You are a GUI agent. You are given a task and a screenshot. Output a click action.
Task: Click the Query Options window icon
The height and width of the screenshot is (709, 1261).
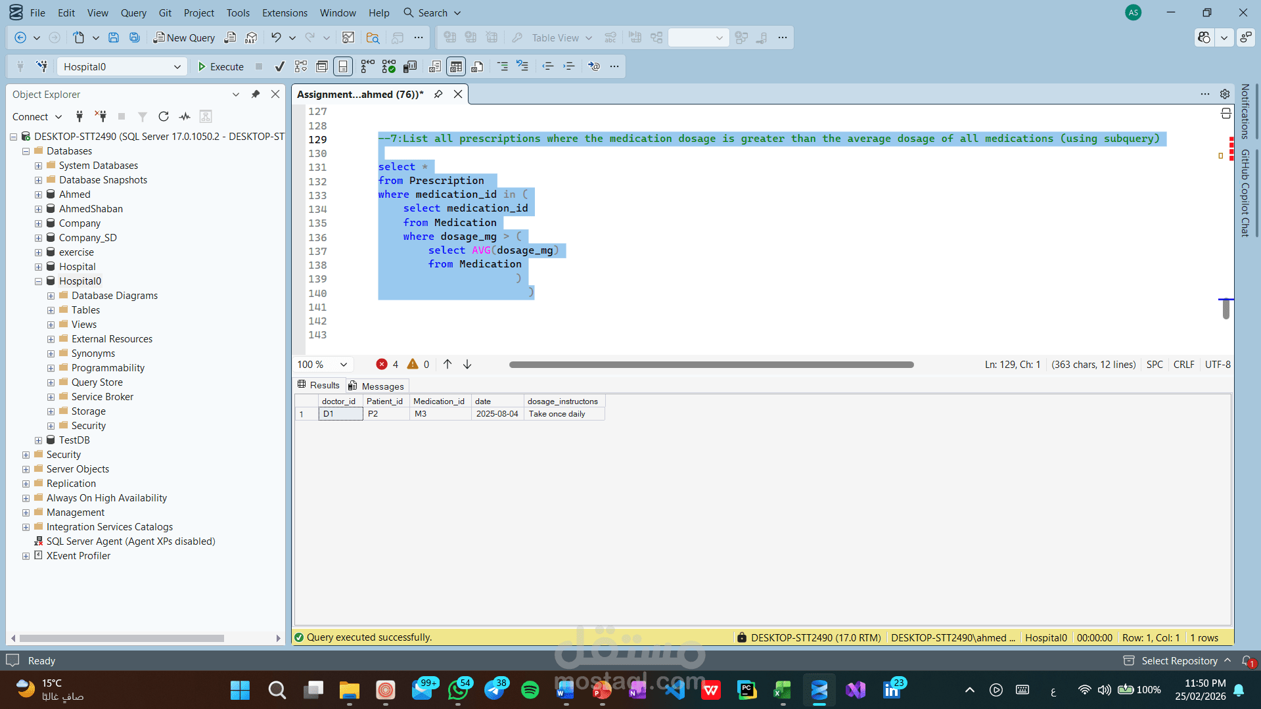[x=322, y=66]
